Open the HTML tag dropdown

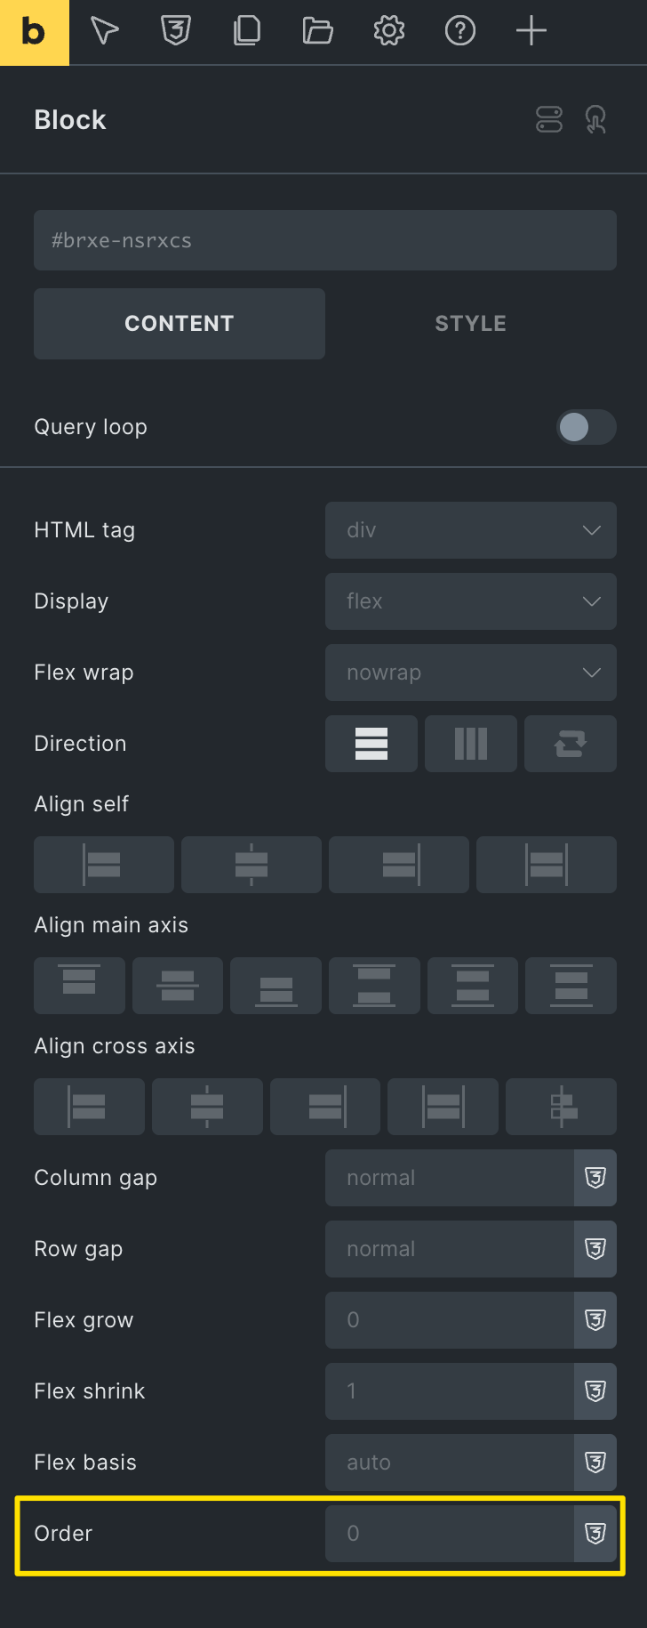click(471, 530)
